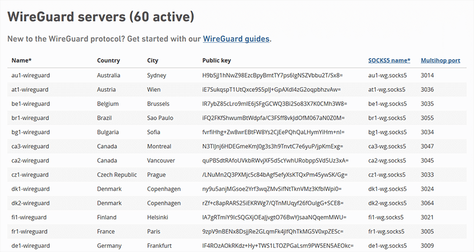Click the Brussels city cell
The height and width of the screenshot is (252, 474).
click(158, 104)
